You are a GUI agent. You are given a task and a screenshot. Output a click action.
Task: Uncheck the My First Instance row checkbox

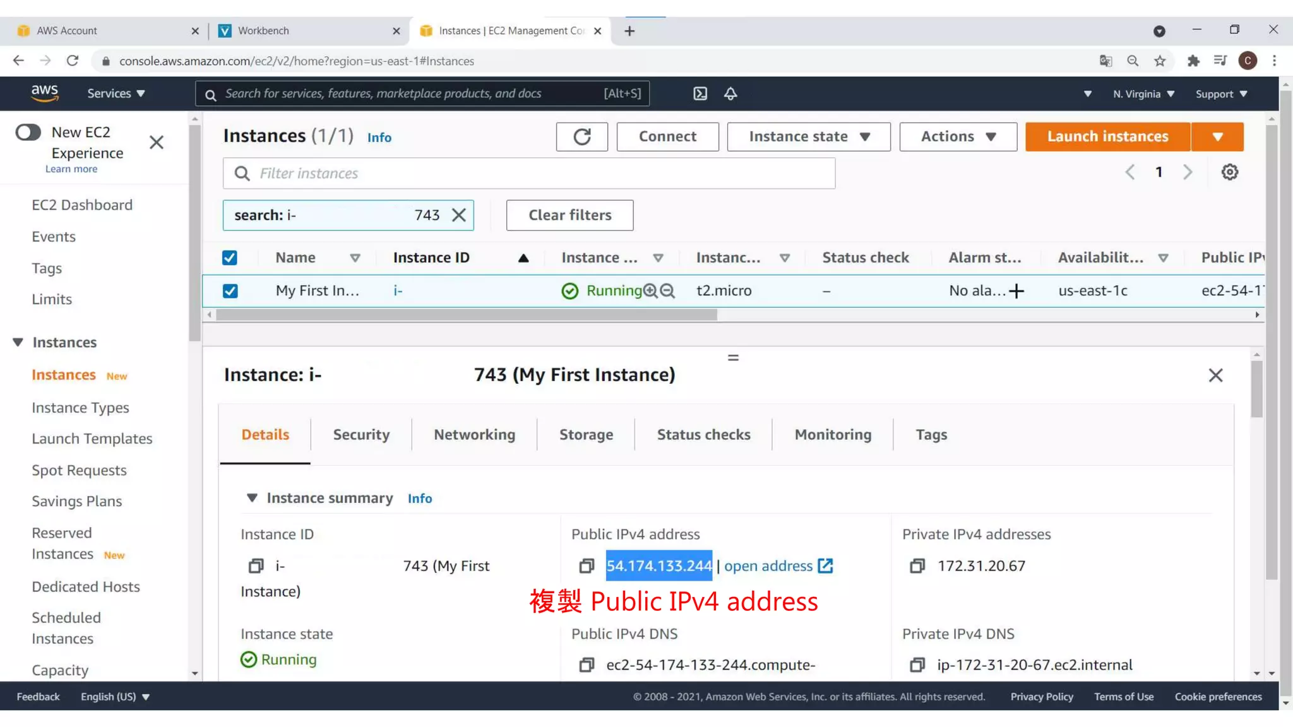pyautogui.click(x=230, y=291)
